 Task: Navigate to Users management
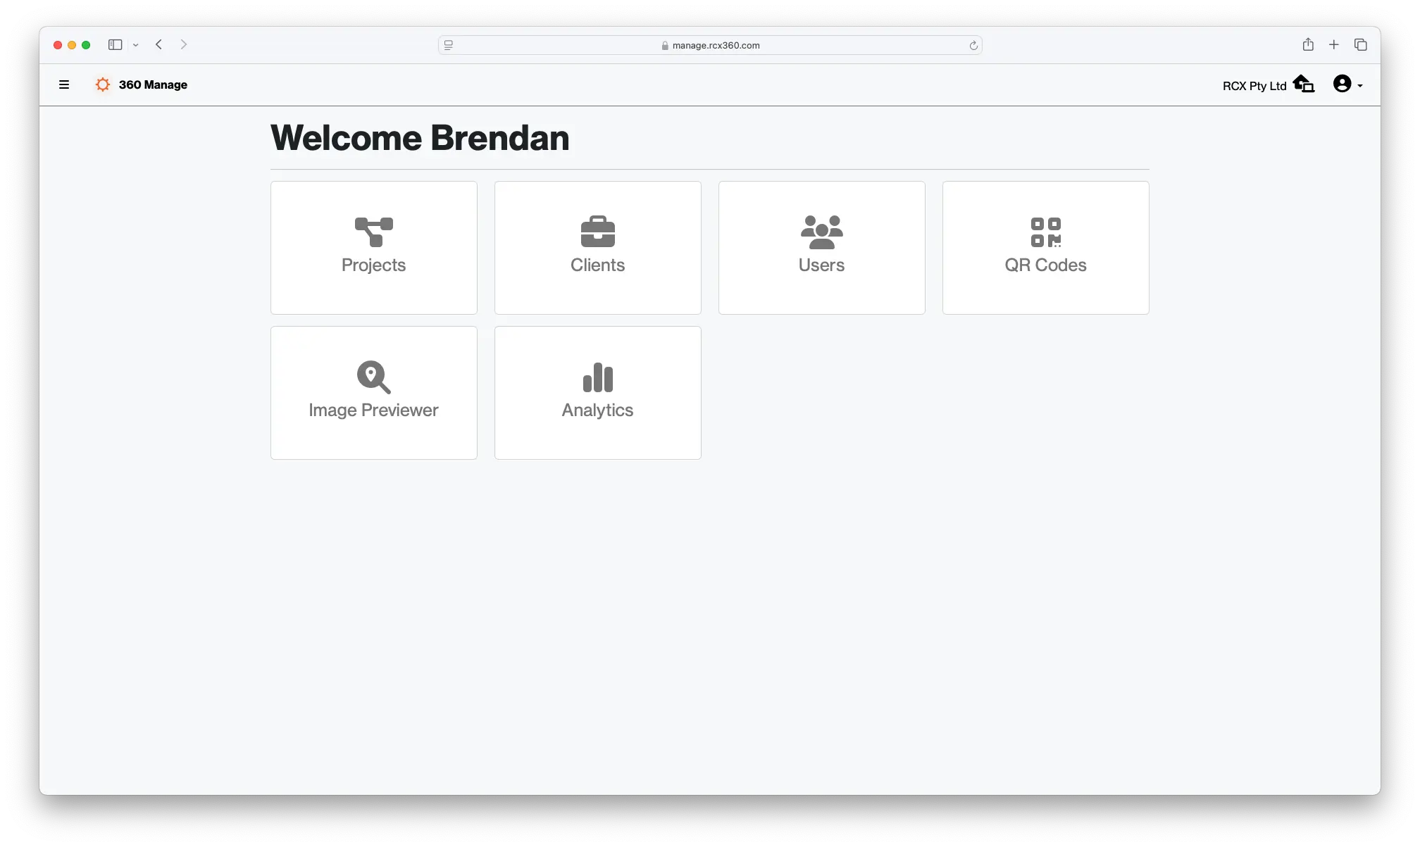[821, 247]
